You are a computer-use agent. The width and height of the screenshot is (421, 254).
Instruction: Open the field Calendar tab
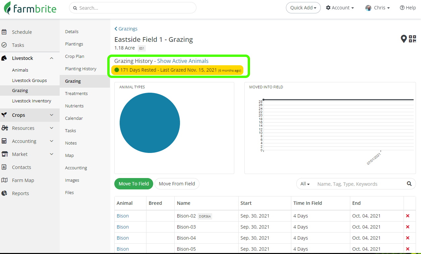click(x=74, y=118)
